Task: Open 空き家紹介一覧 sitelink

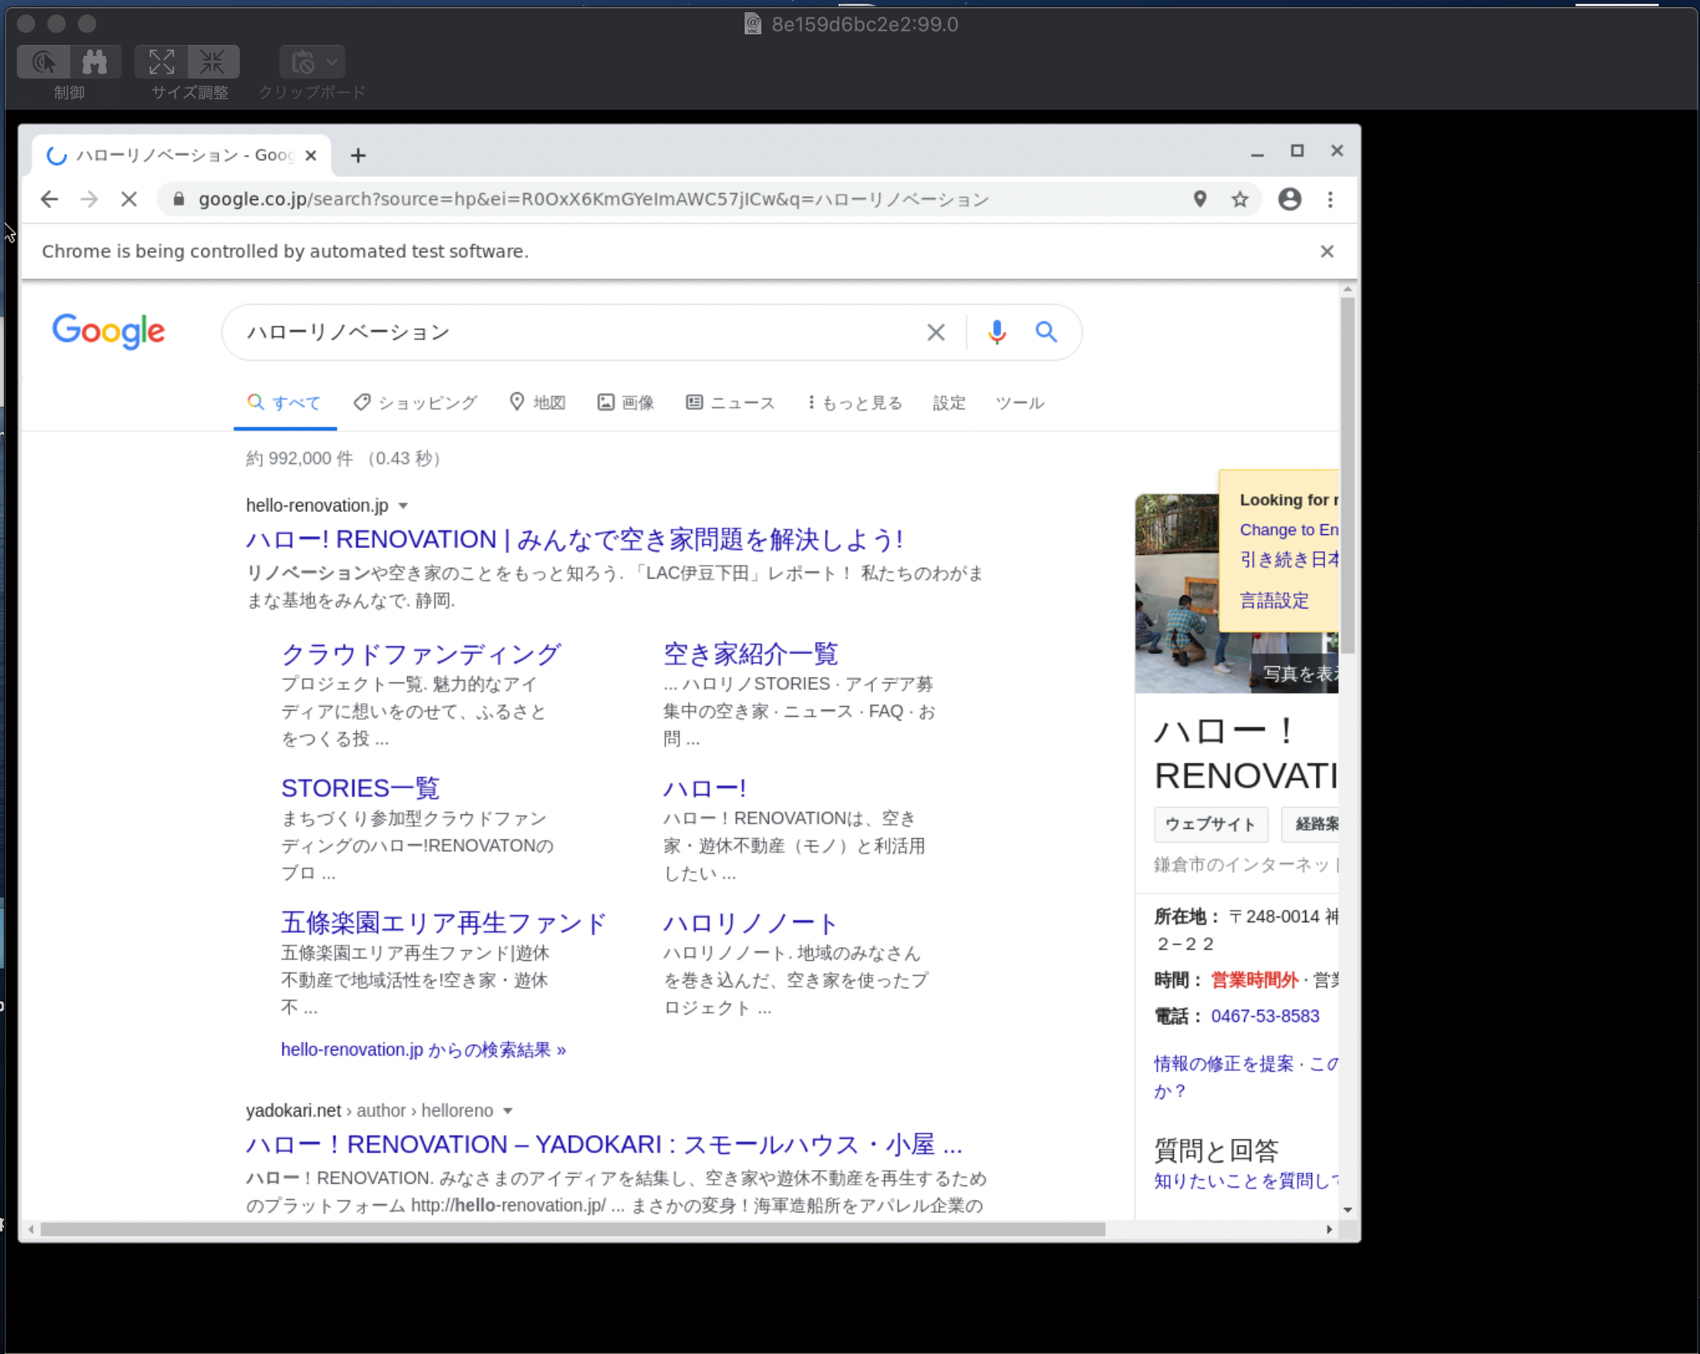Action: pos(751,653)
